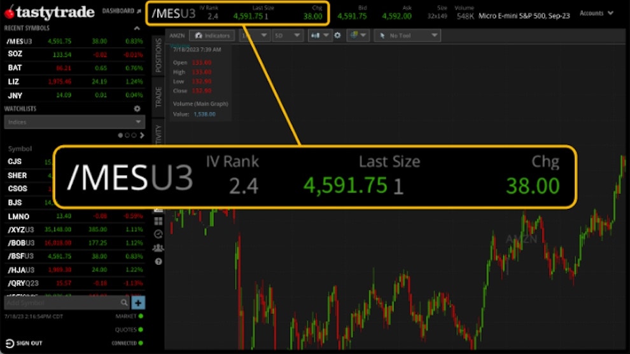Go to next watchlist page arrow
Screen dimensions: 630x354
point(142,136)
